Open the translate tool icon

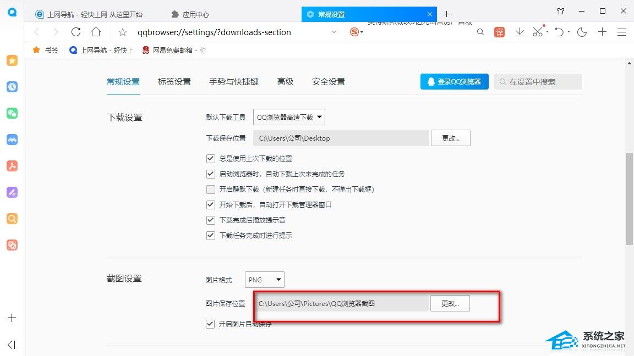(x=499, y=32)
